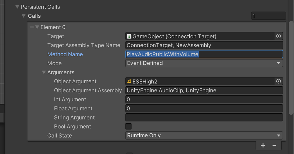The height and width of the screenshot is (154, 294).
Task: Remove call with the minus button
Action: click(274, 145)
